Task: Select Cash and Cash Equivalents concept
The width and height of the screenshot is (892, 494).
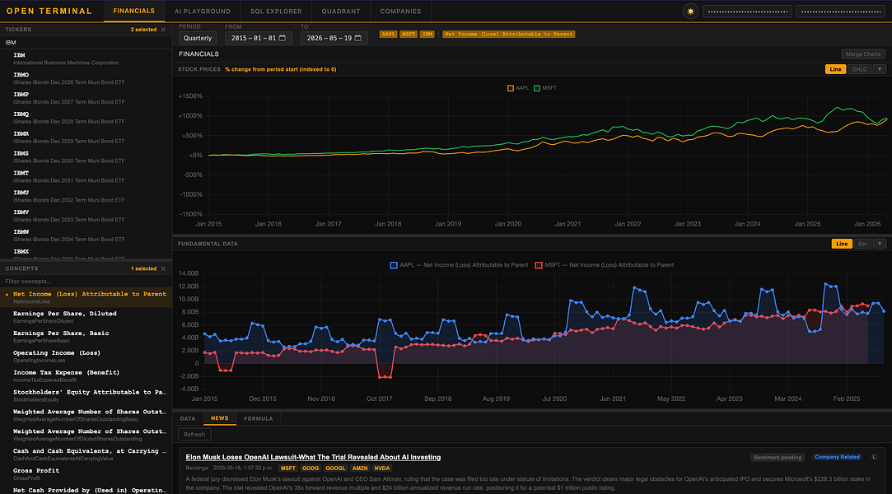Action: tap(86, 454)
